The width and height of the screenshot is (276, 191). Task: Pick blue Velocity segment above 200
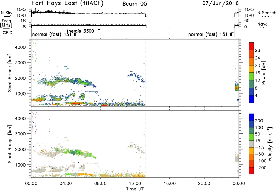[x=252, y=117]
